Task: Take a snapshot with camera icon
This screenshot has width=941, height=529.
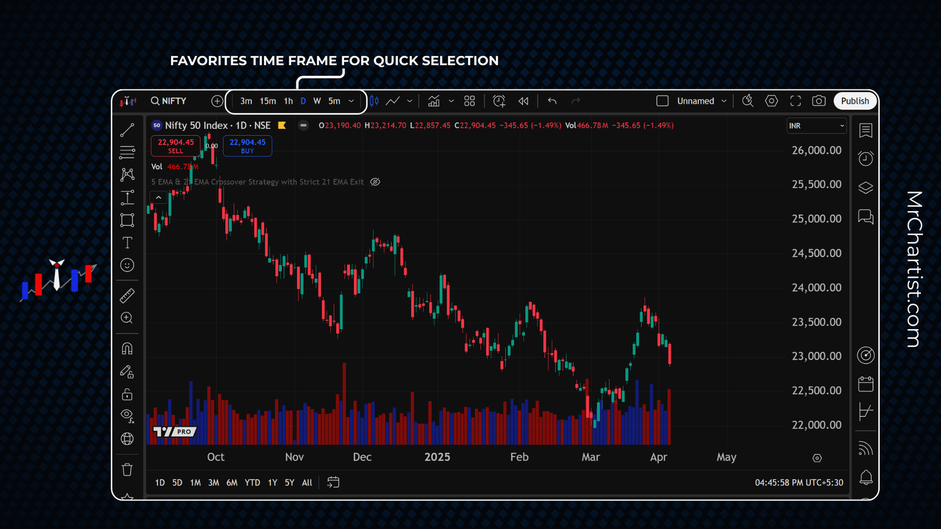Action: [x=819, y=101]
